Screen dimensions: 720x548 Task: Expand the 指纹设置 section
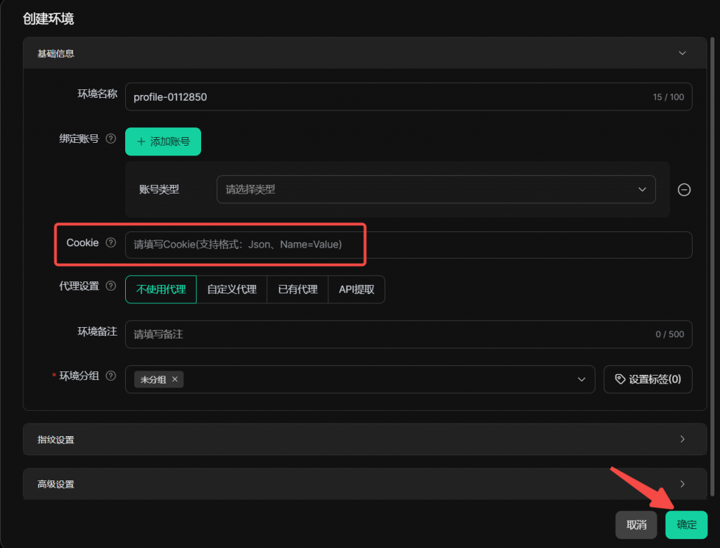(x=681, y=439)
